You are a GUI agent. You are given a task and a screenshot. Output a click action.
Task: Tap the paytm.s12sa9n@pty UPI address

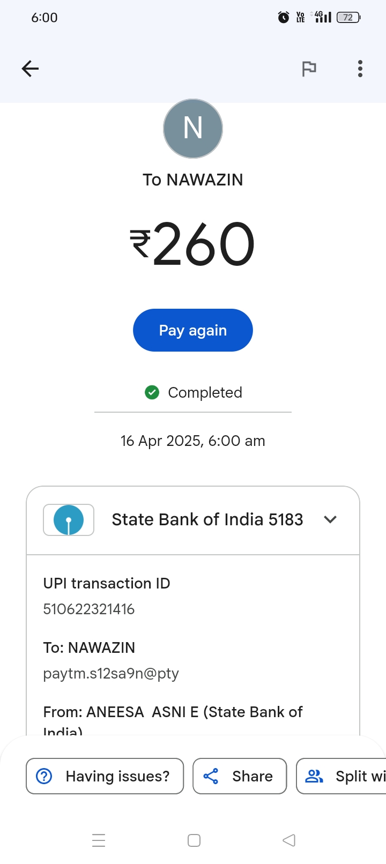click(x=111, y=674)
